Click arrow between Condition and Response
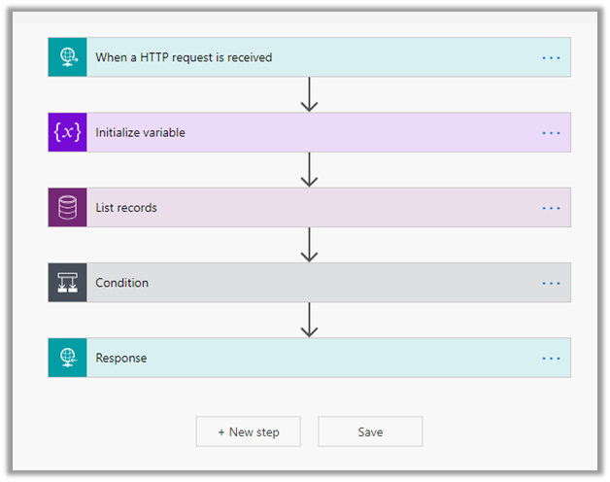The width and height of the screenshot is (610, 482). click(310, 320)
